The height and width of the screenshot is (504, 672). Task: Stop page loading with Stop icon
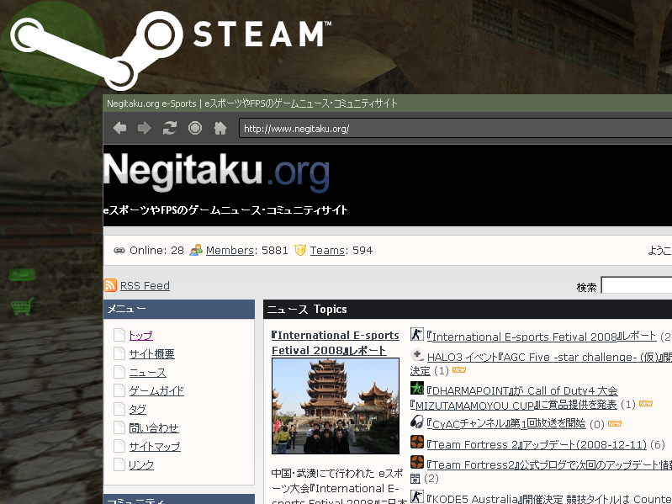pyautogui.click(x=195, y=128)
